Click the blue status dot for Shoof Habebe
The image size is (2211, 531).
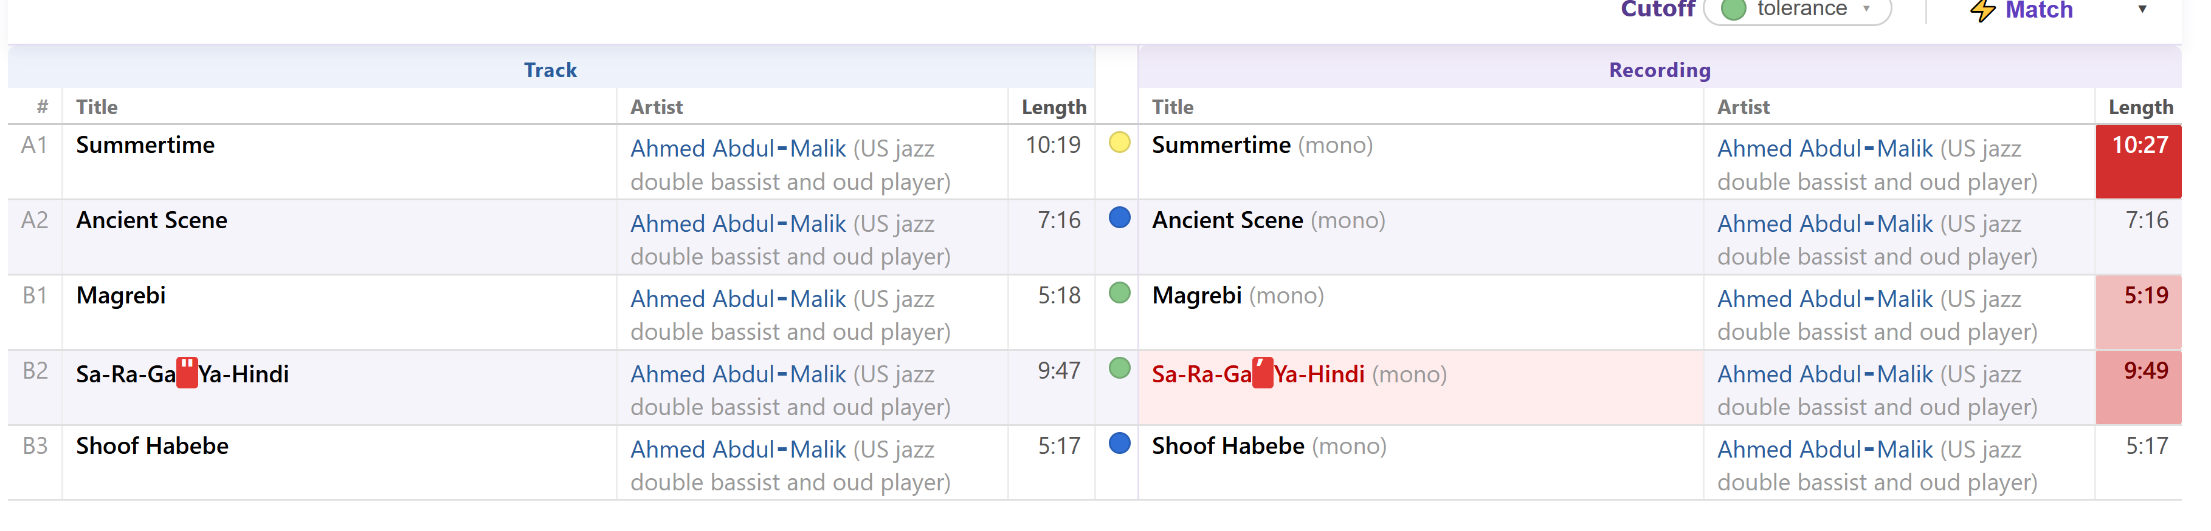1119,444
